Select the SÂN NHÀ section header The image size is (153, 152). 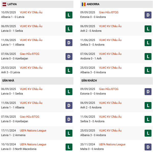point(8,80)
